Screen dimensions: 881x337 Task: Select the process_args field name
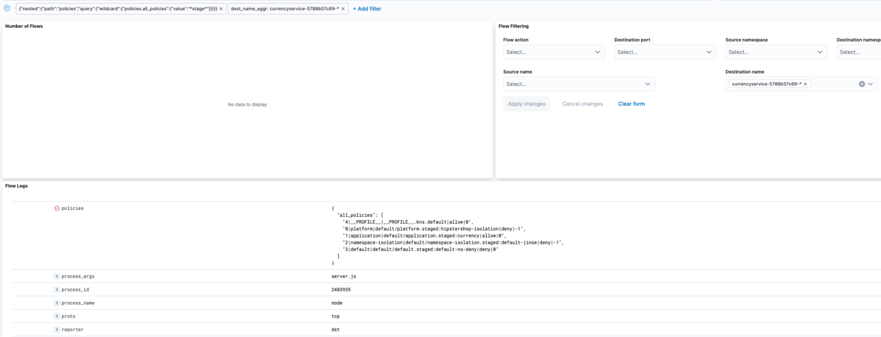tap(78, 277)
